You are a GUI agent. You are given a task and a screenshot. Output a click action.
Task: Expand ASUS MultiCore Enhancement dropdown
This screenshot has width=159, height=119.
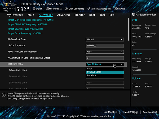pos(105,52)
